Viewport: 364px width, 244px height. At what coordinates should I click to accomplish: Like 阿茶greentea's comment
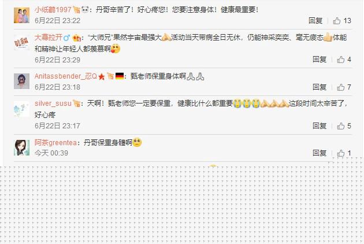click(x=344, y=153)
